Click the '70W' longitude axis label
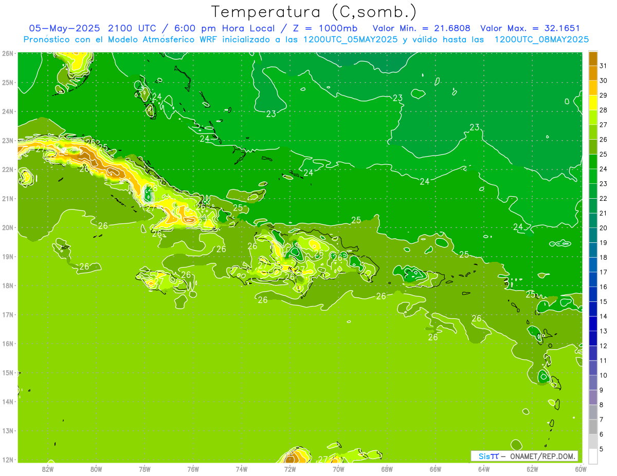This screenshot has height=476, width=617. (338, 469)
